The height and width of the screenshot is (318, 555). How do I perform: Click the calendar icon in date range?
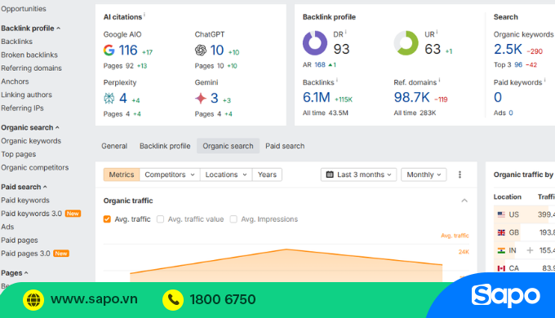pos(330,174)
